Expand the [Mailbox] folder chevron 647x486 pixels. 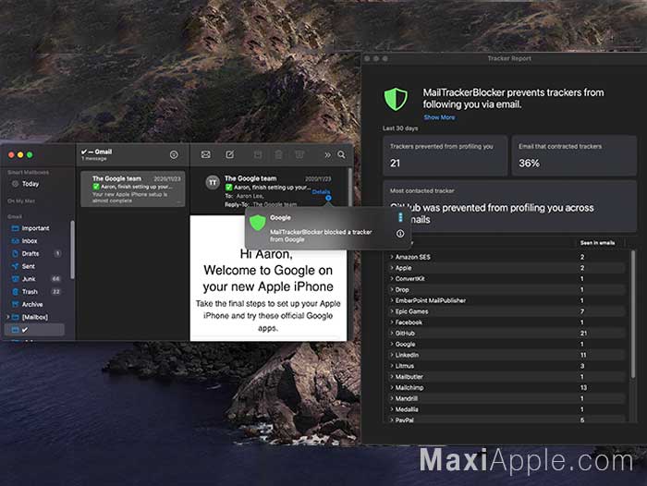(7, 317)
